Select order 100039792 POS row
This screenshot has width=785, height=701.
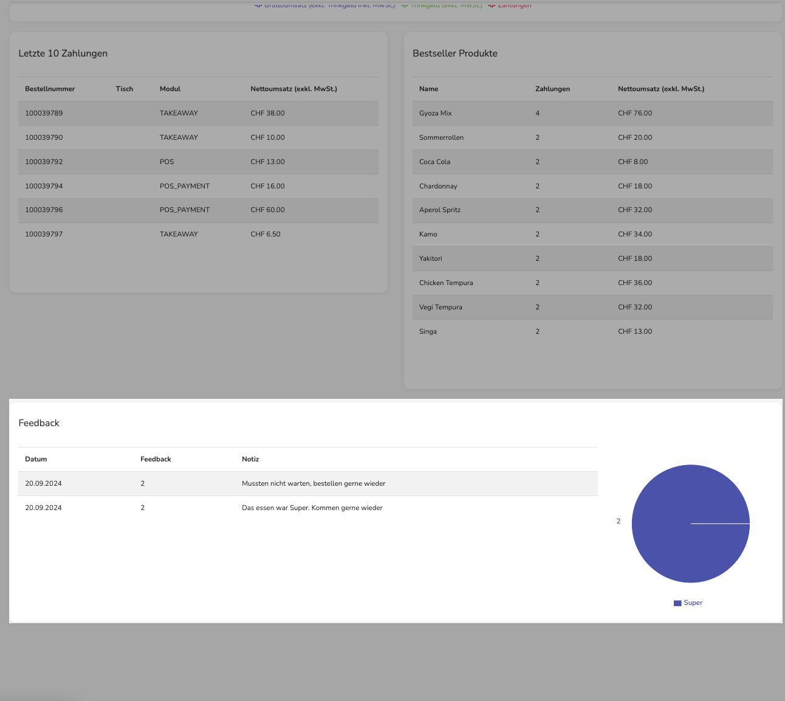click(x=198, y=162)
